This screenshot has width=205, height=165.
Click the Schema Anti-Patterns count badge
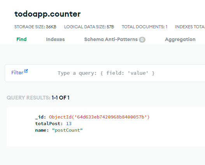(x=142, y=40)
